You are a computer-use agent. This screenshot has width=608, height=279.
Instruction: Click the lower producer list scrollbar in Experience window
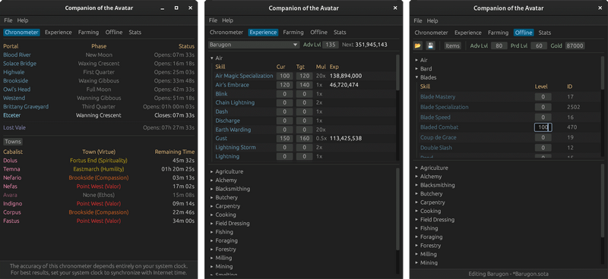397,209
